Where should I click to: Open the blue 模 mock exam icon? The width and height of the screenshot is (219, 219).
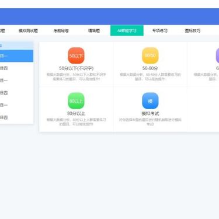[x=150, y=101]
